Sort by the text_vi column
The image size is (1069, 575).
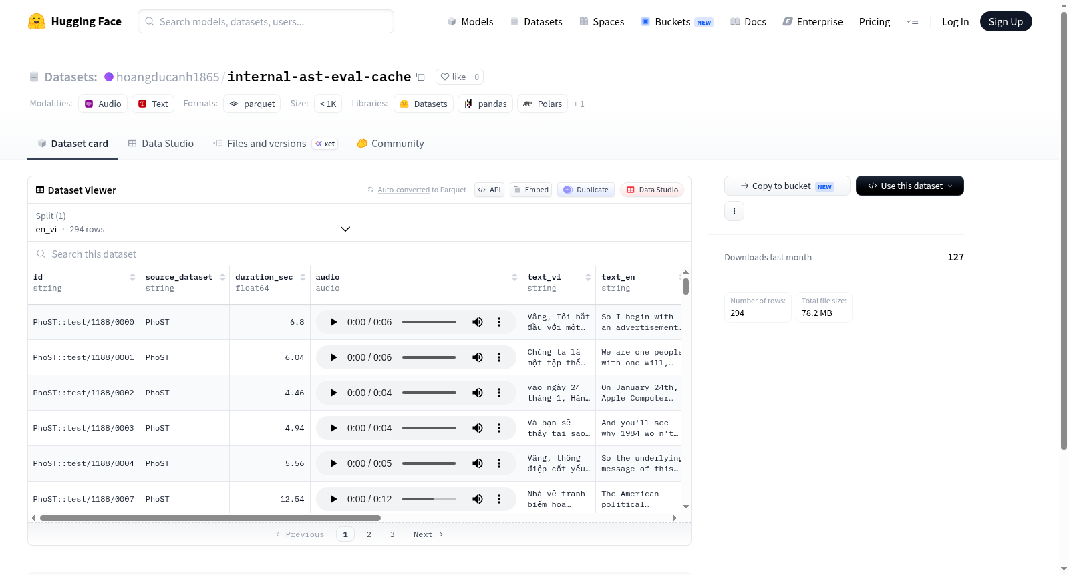click(x=588, y=277)
